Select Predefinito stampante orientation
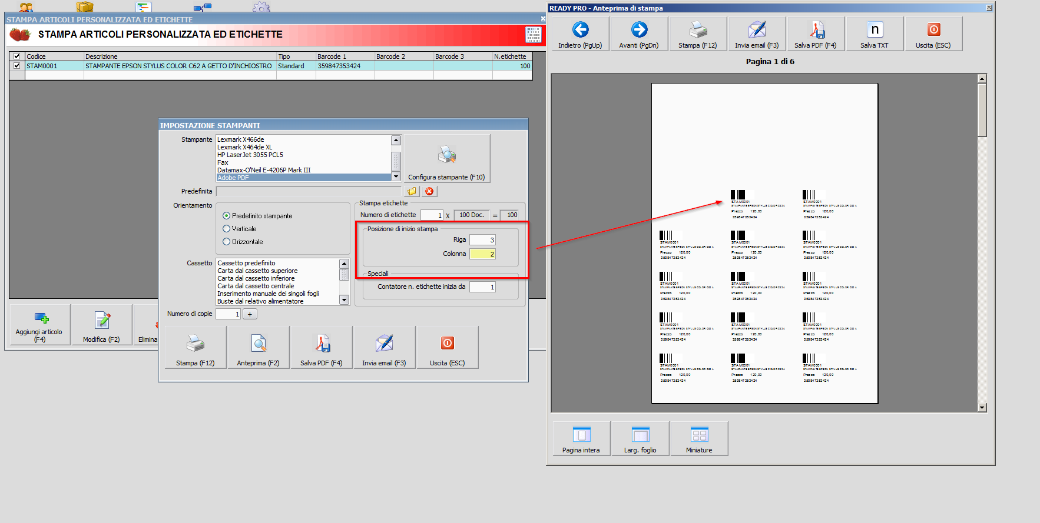Screen dimensions: 1040x523 click(226, 216)
